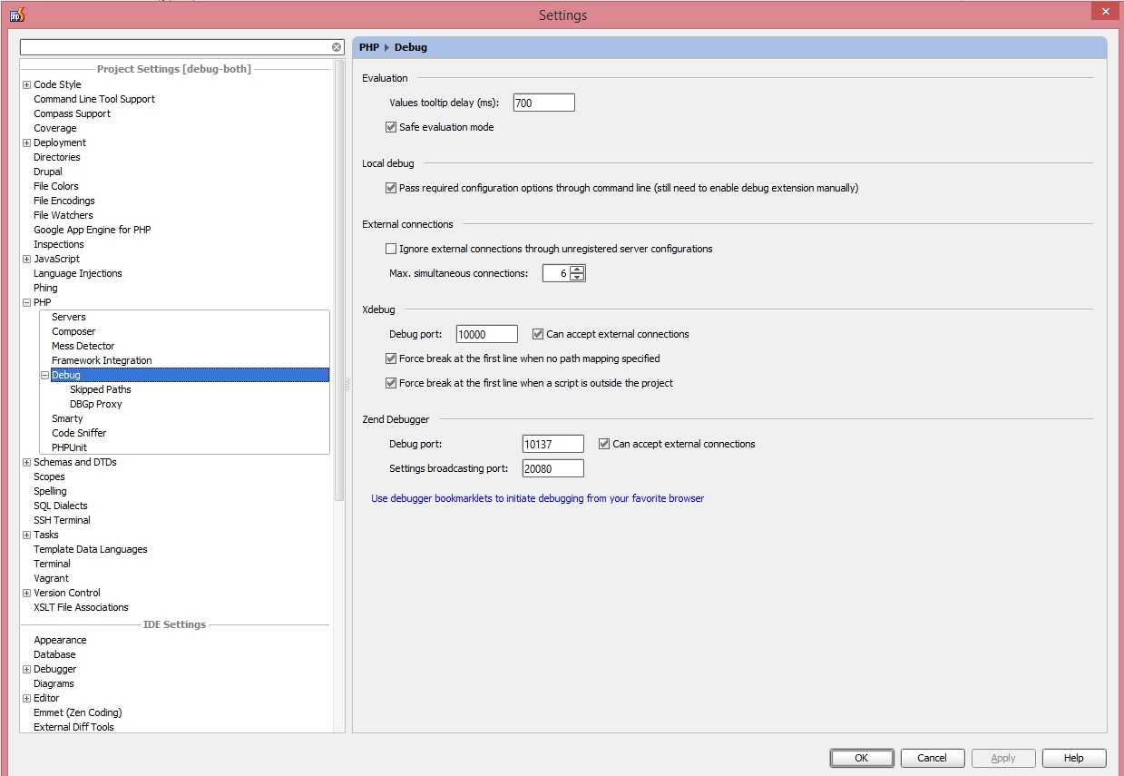Clear the settings search field
This screenshot has height=776, width=1124.
pyautogui.click(x=337, y=47)
